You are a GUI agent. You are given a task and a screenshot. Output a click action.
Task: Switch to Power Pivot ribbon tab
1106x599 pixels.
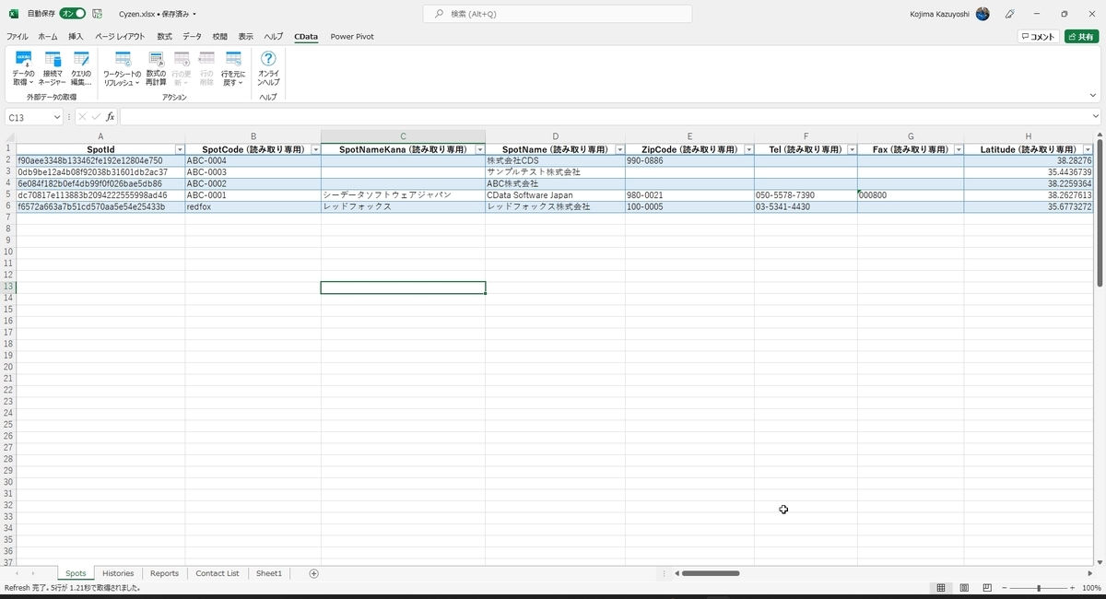(x=352, y=37)
